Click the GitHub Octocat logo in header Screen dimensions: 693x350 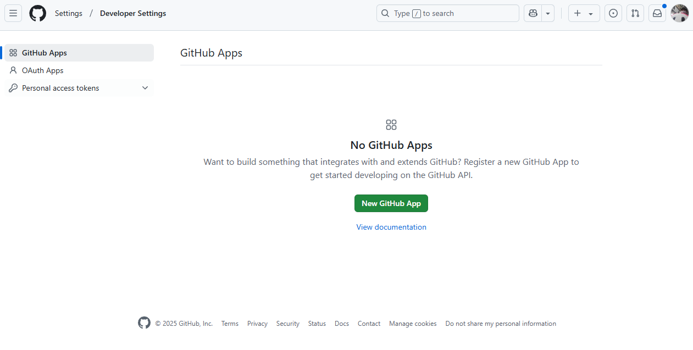pyautogui.click(x=38, y=13)
